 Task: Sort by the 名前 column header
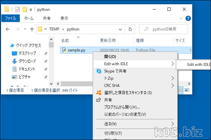point(65,40)
